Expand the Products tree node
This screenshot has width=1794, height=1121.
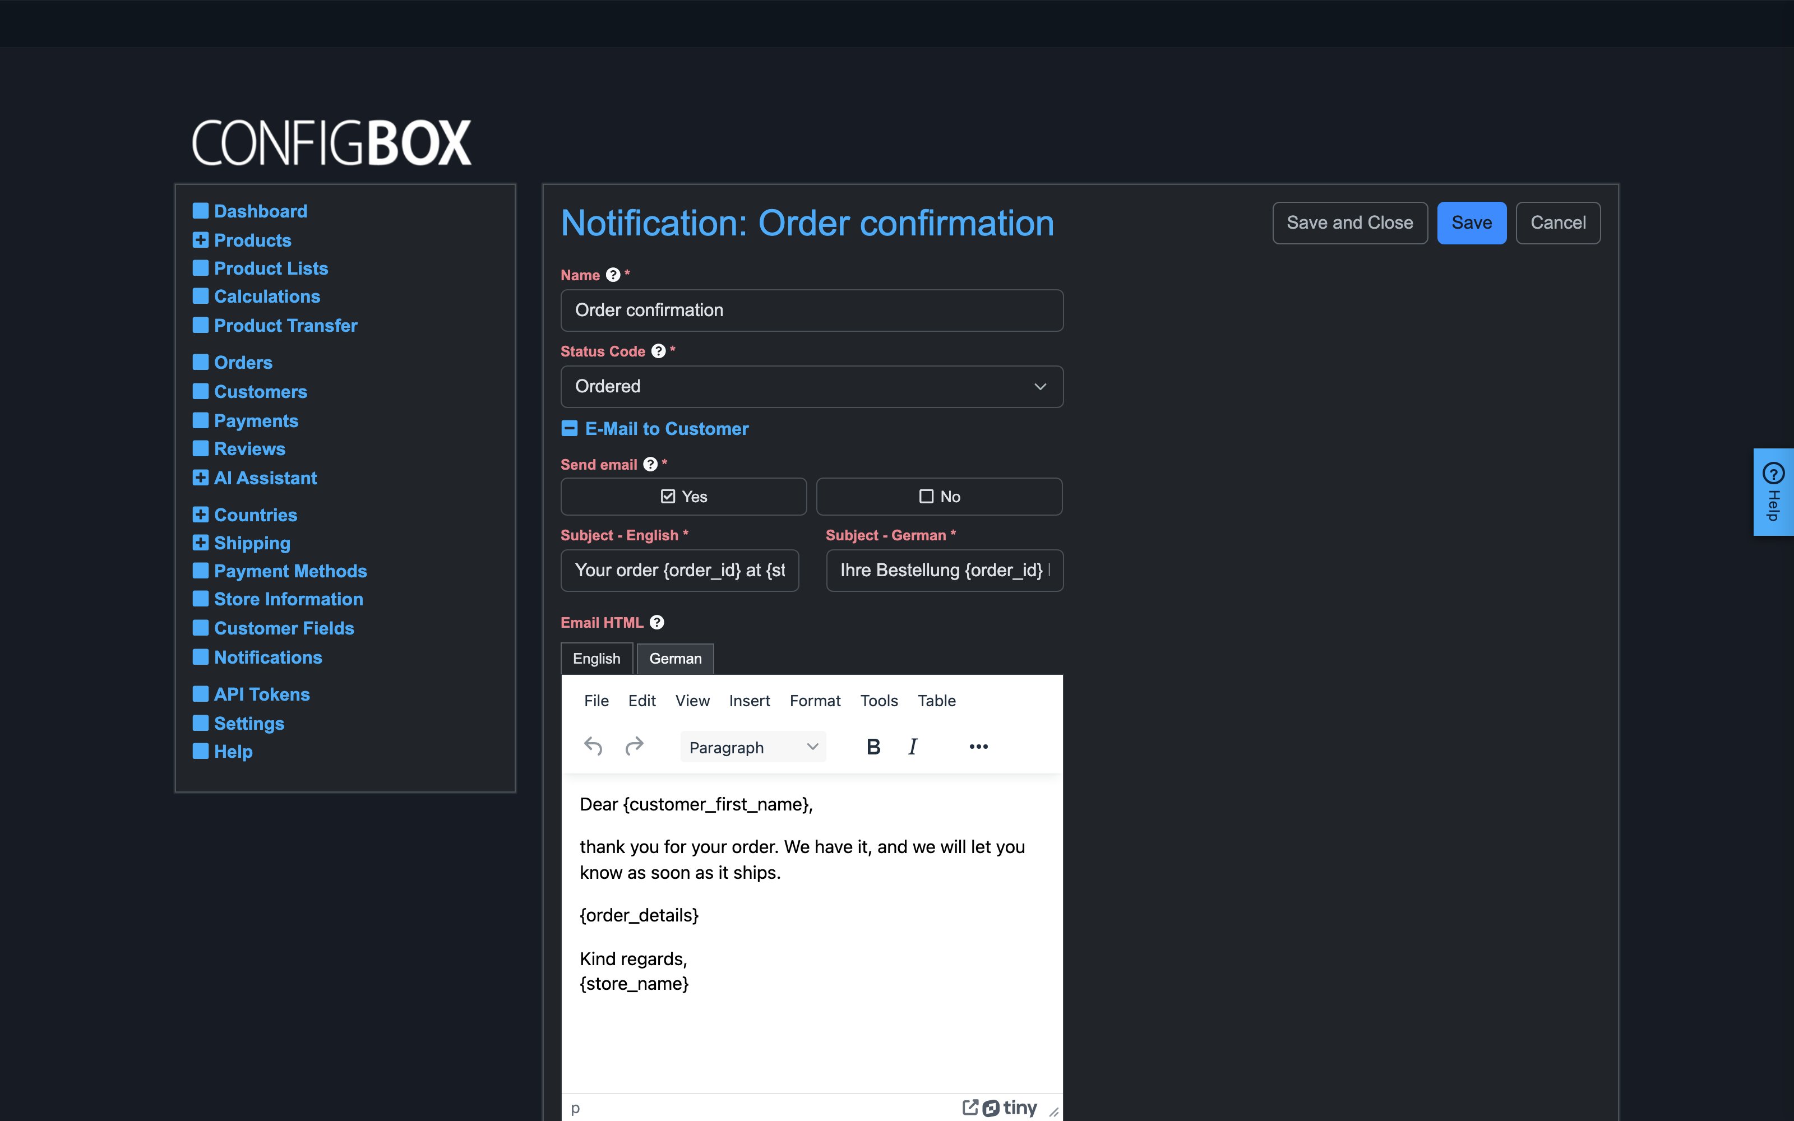(x=200, y=239)
